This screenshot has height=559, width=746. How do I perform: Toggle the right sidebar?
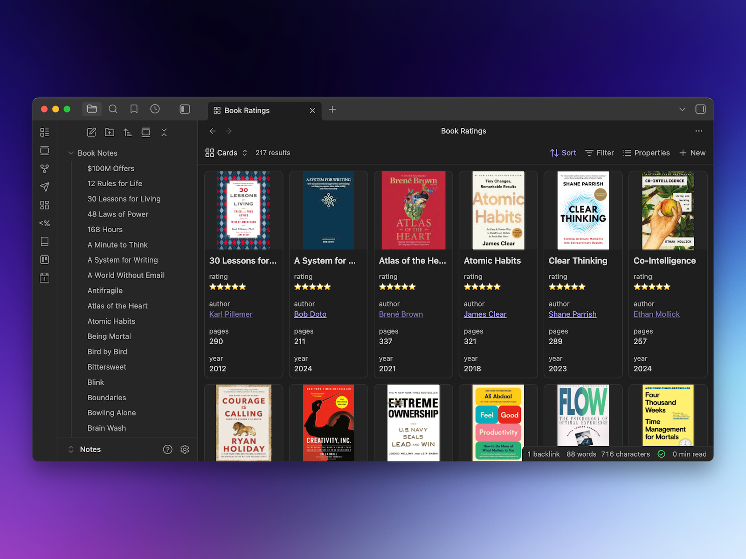click(700, 109)
